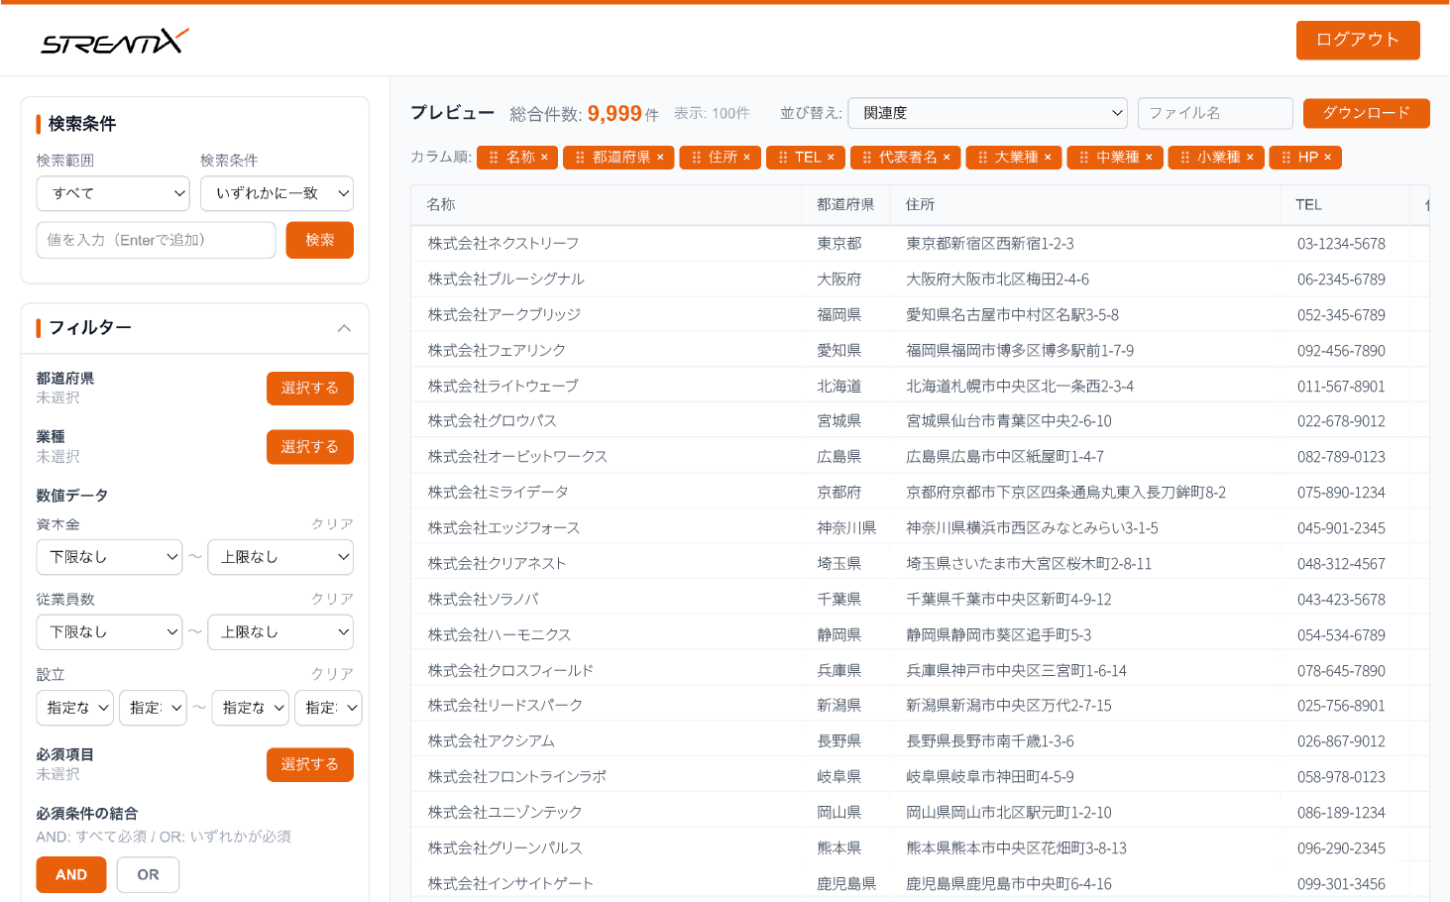Remove the 代表者名 column chip

click(947, 158)
